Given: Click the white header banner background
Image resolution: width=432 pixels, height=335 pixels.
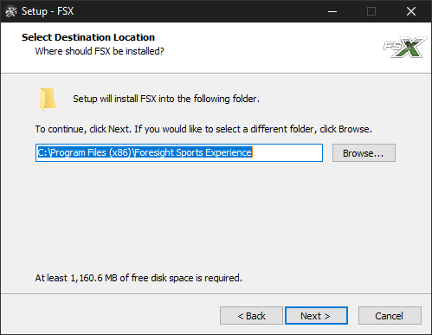Looking at the screenshot, I should coord(260,48).
